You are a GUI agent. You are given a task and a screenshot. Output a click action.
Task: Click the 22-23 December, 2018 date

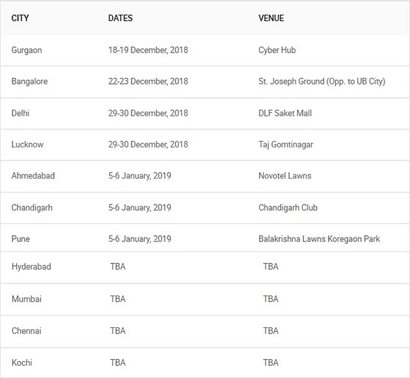click(148, 81)
